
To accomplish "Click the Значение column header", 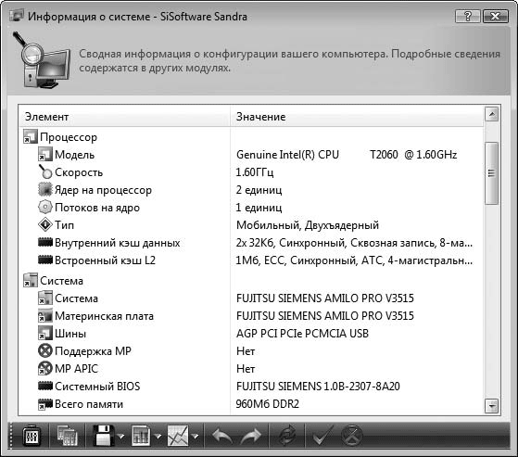I will click(x=357, y=117).
